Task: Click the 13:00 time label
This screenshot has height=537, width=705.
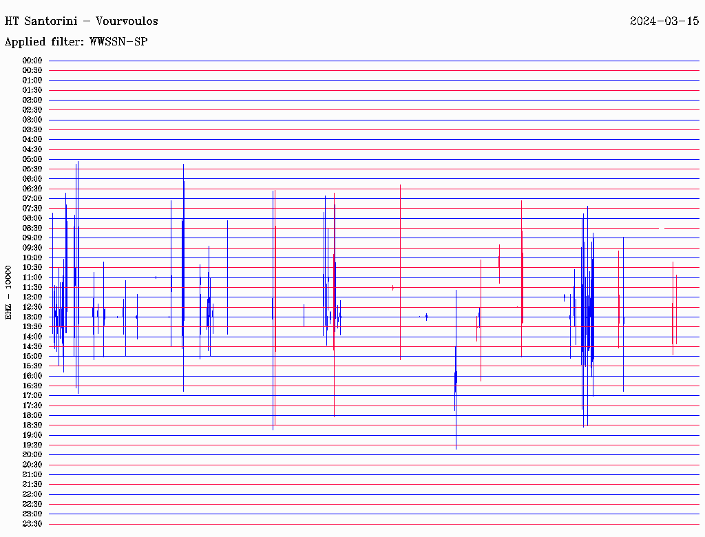Action: click(x=32, y=317)
